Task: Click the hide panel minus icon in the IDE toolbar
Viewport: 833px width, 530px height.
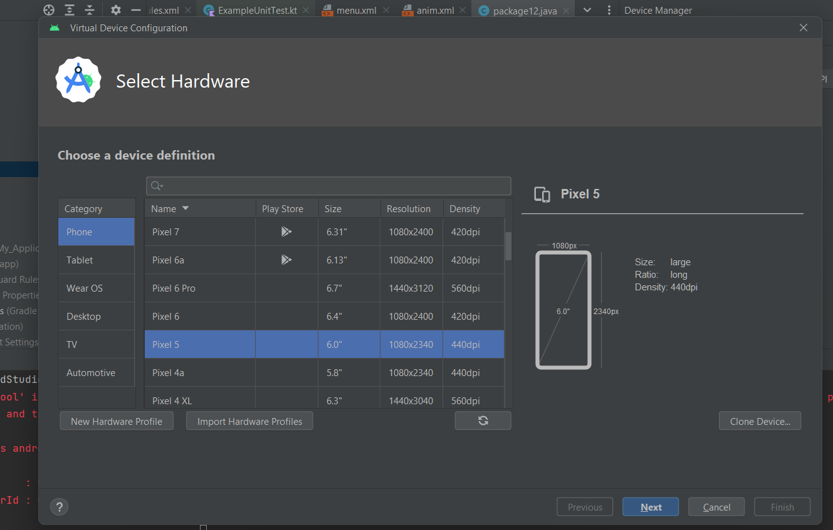Action: click(x=136, y=10)
